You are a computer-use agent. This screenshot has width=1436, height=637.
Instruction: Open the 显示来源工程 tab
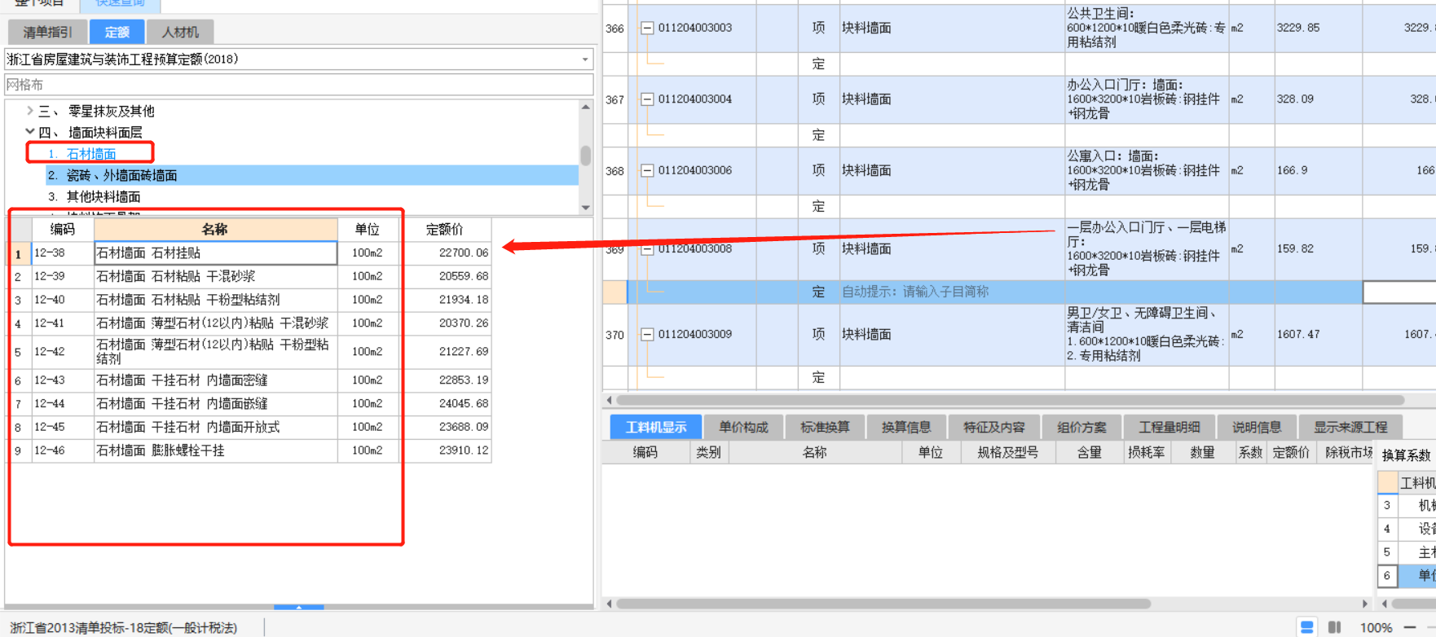(1350, 427)
